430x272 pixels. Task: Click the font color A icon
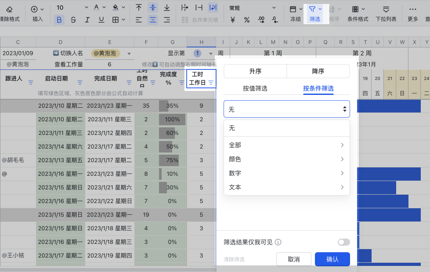pos(96,7)
